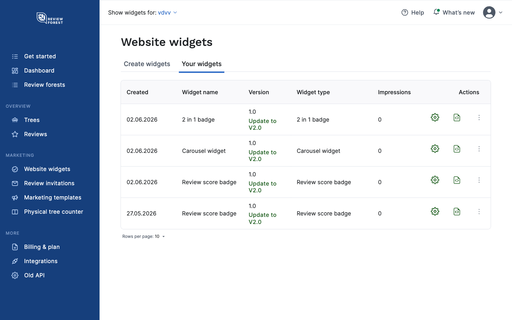
Task: Get embed code for the Carousel widget
Action: (457, 149)
